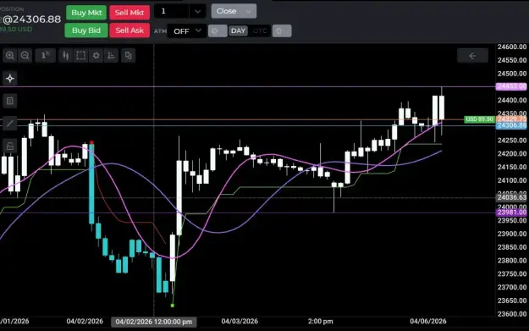Screen dimensions: 529x331
Task: Place a Buy Bid order
Action: coord(86,30)
